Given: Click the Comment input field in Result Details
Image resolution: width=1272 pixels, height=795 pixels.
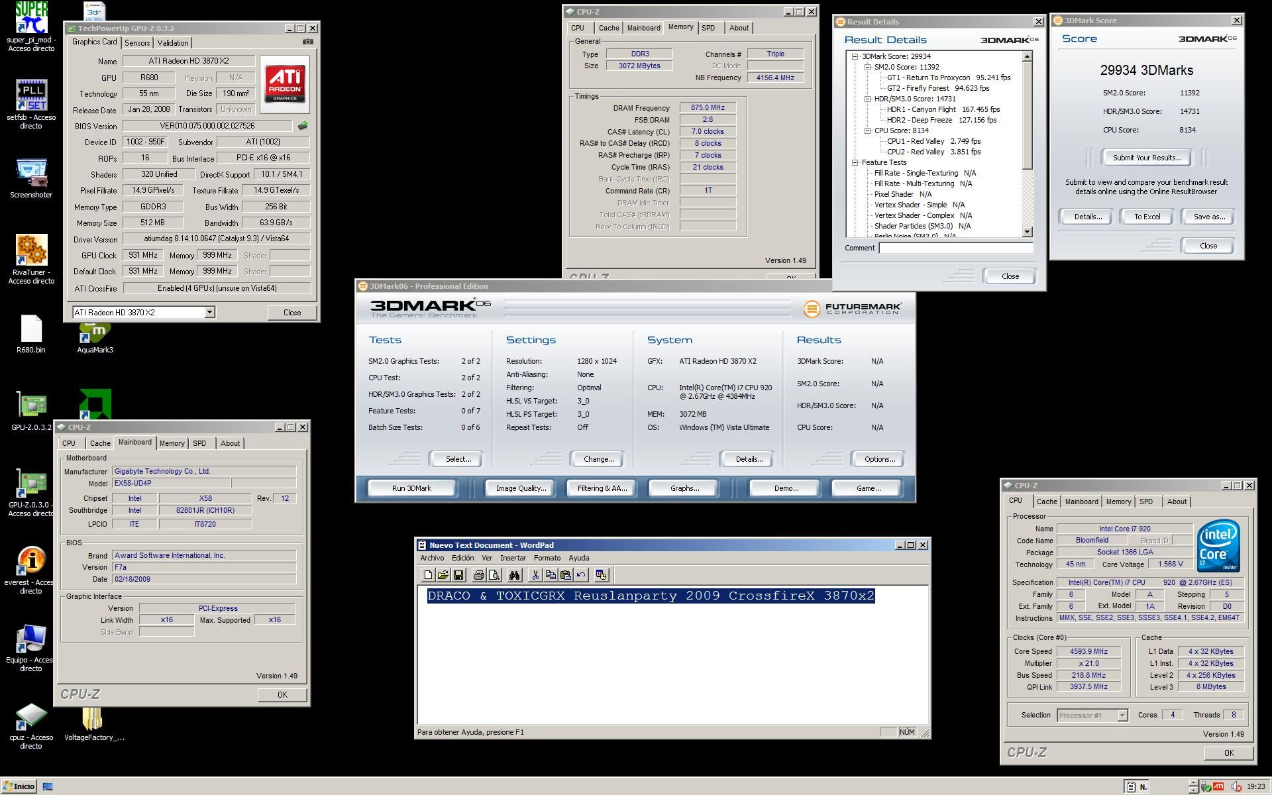Looking at the screenshot, I should (x=955, y=248).
